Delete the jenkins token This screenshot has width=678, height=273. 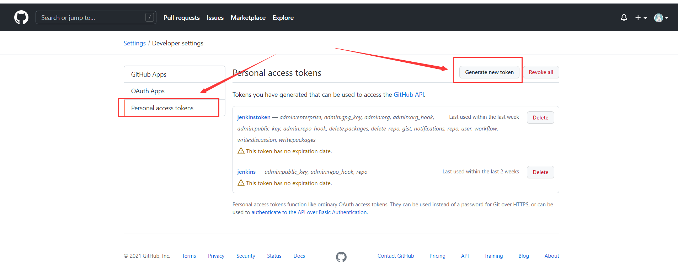pyautogui.click(x=540, y=172)
